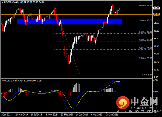Viewport: 162px width, 117px height.
Task: Select the 0.0 = 6.67 Fibonacci label
Action: [147, 74]
